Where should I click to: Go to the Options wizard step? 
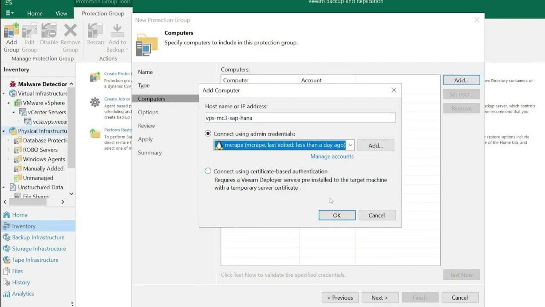148,112
